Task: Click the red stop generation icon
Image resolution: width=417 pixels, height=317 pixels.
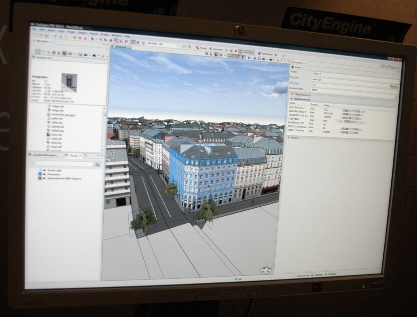Action: 236,51
